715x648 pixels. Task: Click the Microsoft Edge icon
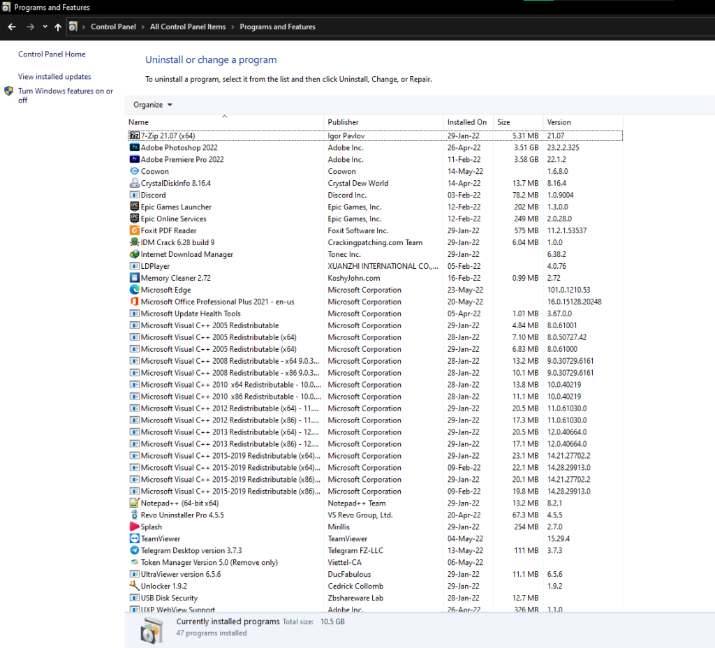point(134,290)
